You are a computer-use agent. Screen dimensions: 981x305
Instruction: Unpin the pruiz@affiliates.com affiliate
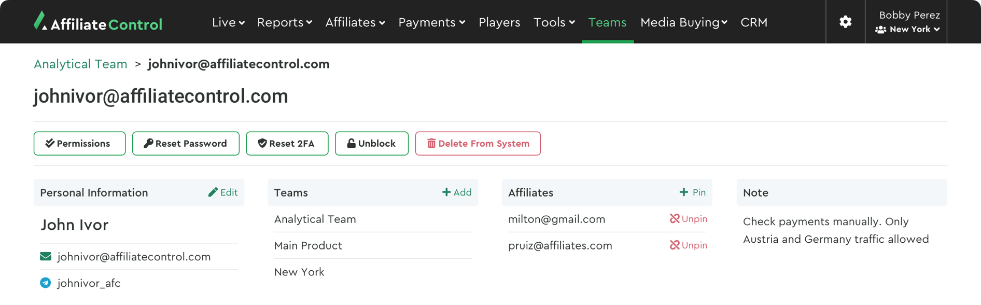688,245
